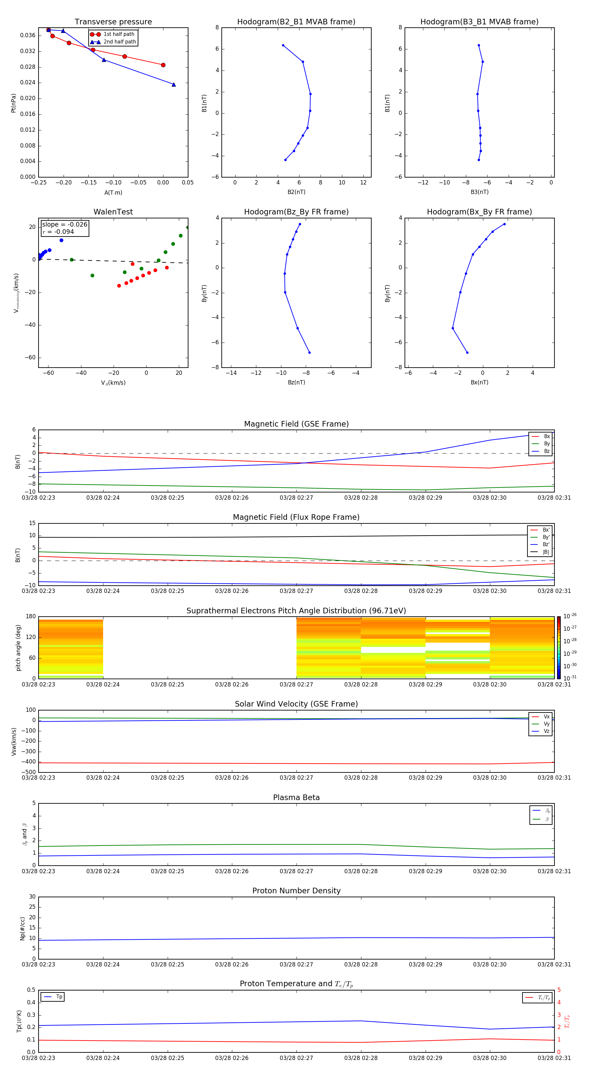Click the rightmost blue triangle of 2nd half path
This screenshot has height=1087, width=593.
(174, 84)
